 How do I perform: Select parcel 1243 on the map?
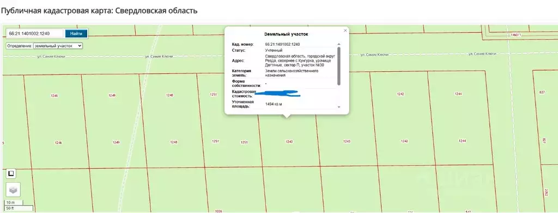[347, 141]
